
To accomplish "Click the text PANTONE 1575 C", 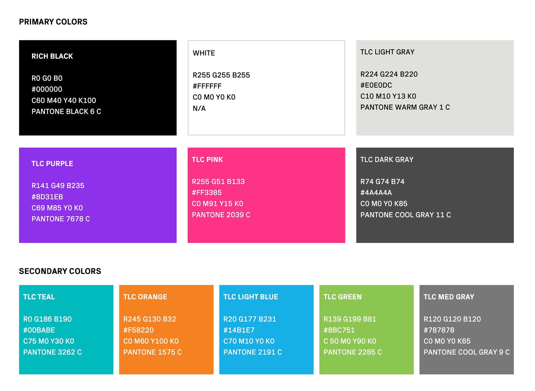I will pyautogui.click(x=152, y=352).
